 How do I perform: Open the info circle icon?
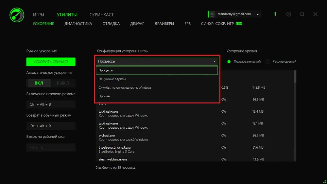pyautogui.click(x=289, y=14)
